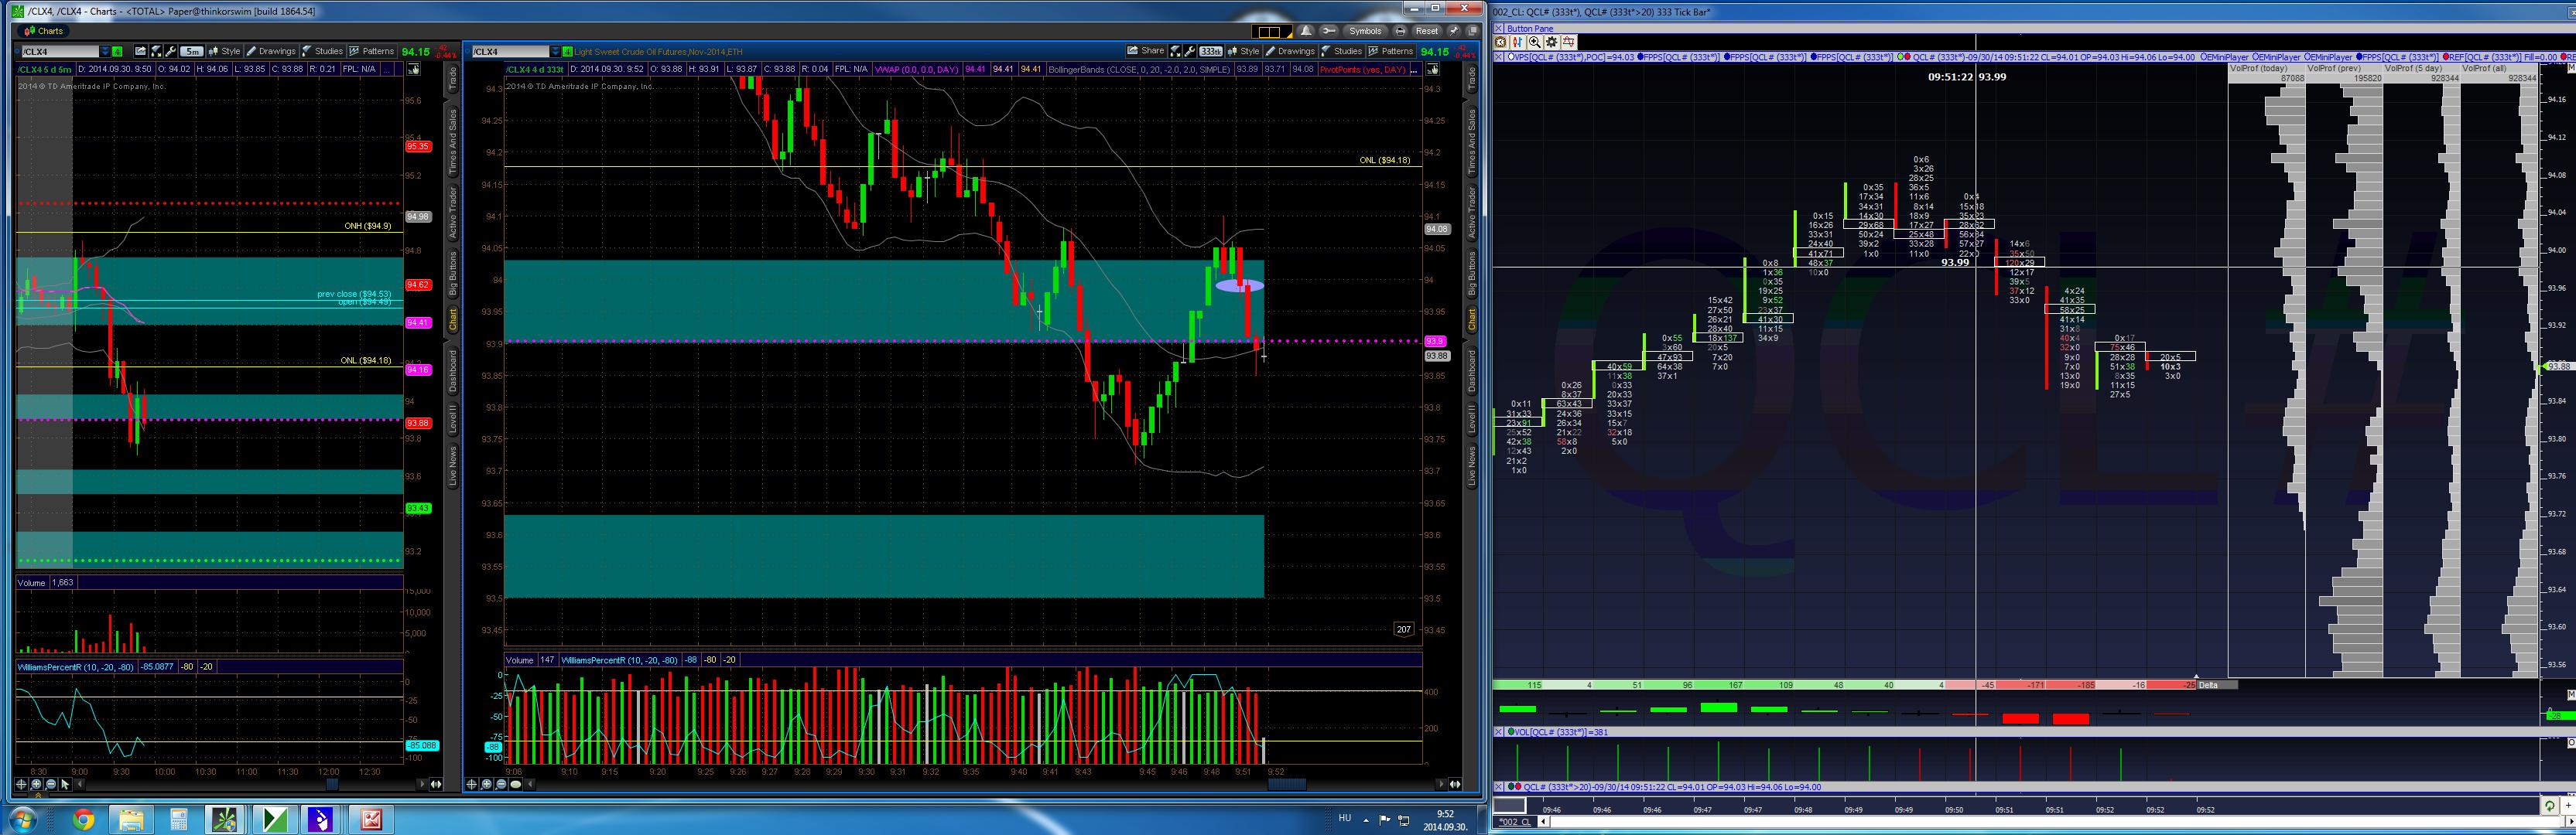The width and height of the screenshot is (2576, 835).
Task: Click the crosshair pan icon below the left chart
Action: click(x=21, y=784)
